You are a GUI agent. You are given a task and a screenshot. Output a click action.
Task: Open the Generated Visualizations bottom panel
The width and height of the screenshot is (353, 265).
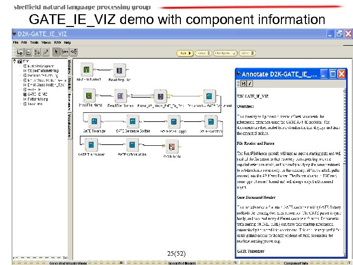68,263
